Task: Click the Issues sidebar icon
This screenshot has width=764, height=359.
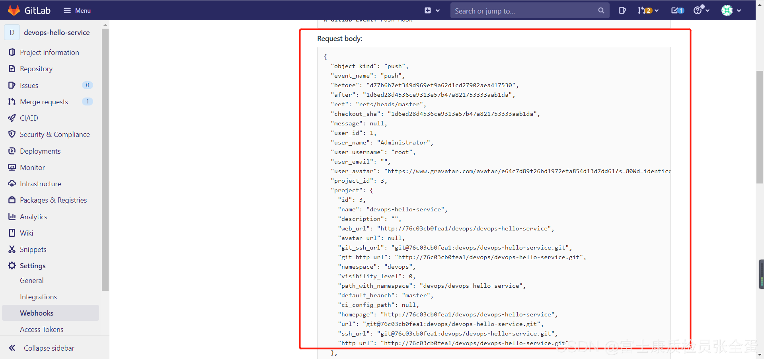Action: 12,85
